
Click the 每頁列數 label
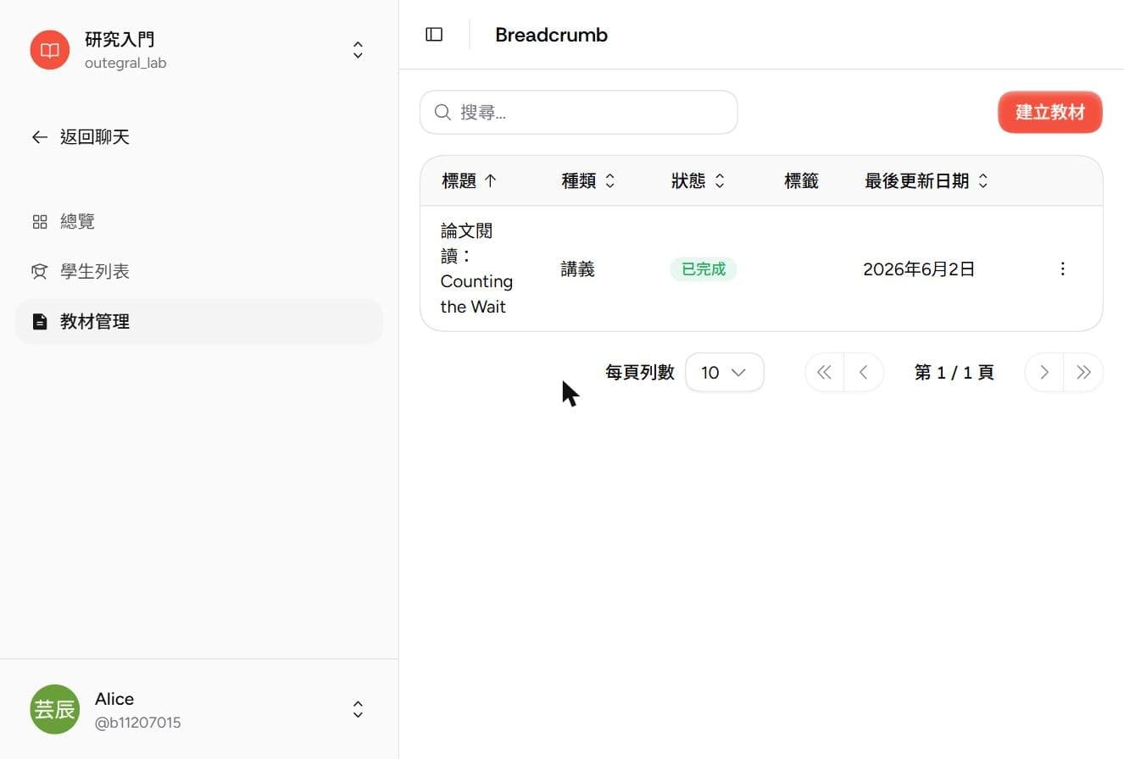point(640,373)
